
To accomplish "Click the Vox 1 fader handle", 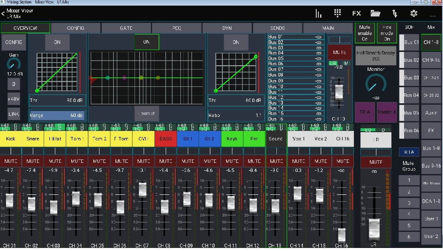I will (298, 193).
